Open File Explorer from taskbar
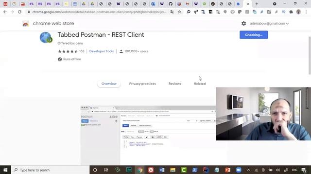Viewport: 311px width, 174px height. click(173, 170)
